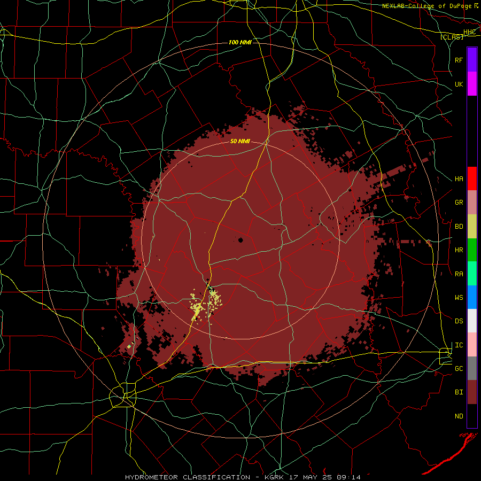Click the RA legend label
The height and width of the screenshot is (481, 481).
(459, 274)
